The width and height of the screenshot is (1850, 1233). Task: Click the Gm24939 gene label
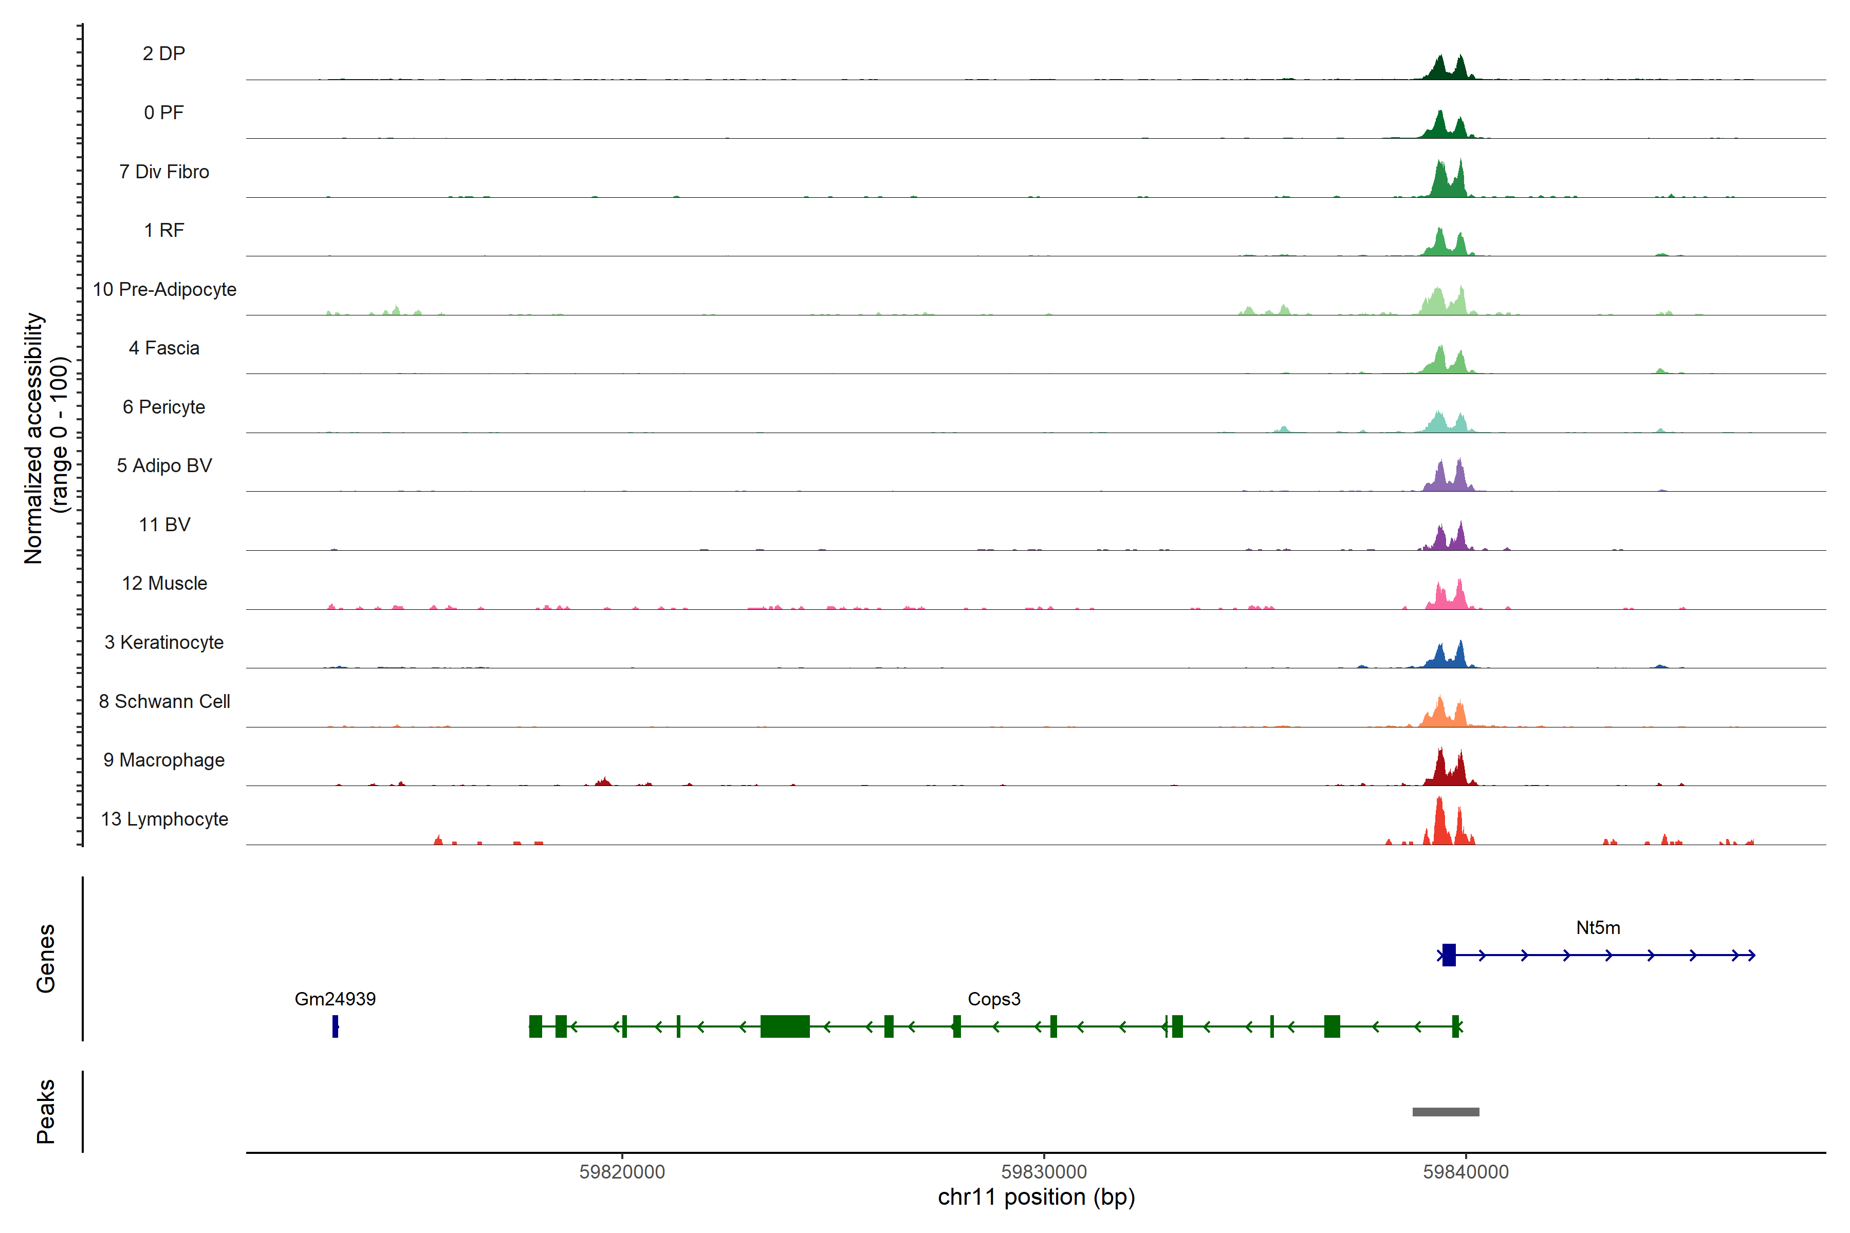[335, 999]
